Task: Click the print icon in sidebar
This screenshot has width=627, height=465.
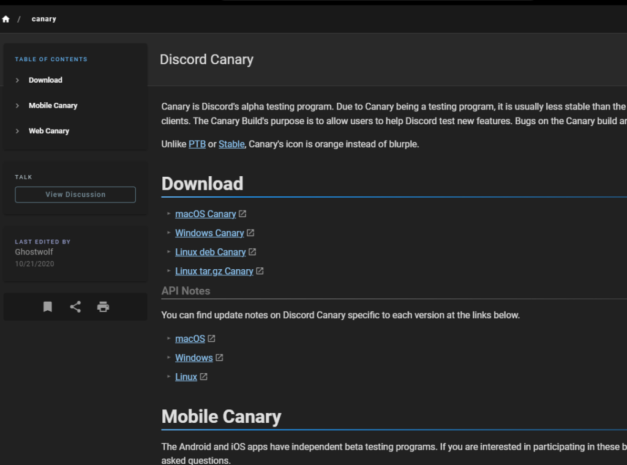Action: [103, 307]
